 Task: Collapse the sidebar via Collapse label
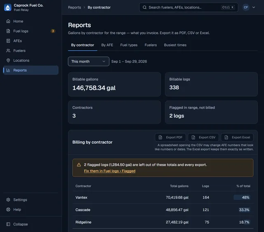(21, 224)
